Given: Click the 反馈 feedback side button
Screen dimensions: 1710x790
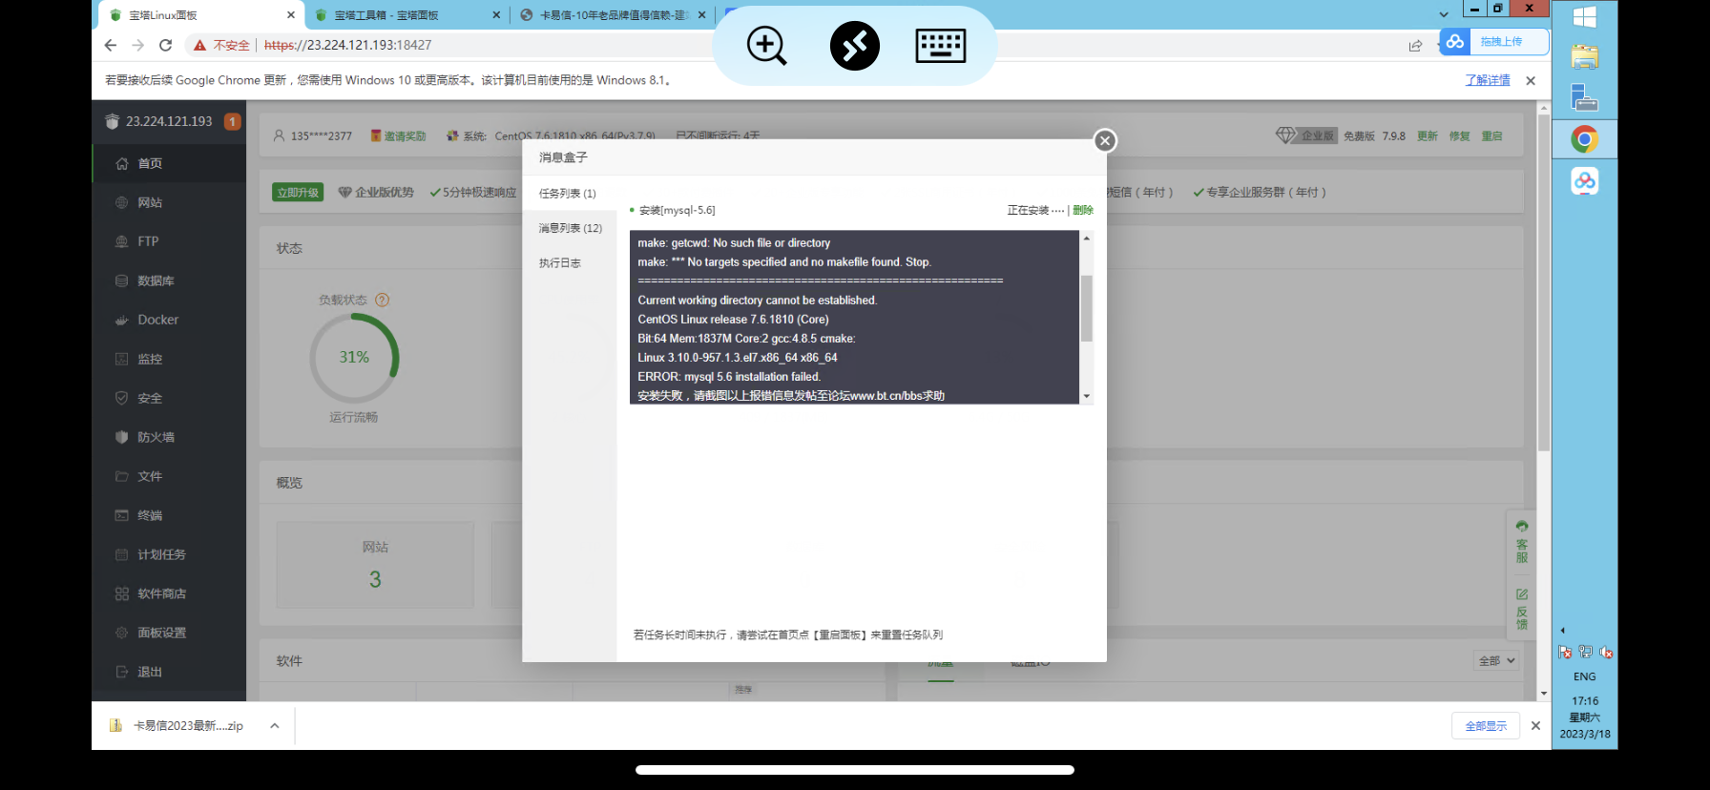Looking at the screenshot, I should click(x=1522, y=610).
